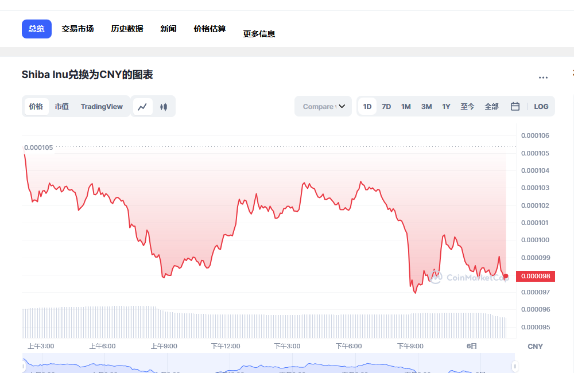Open the calendar date range picker
The width and height of the screenshot is (574, 373).
[x=515, y=107]
